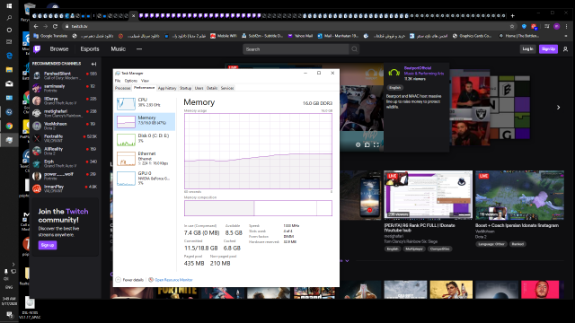Select Ethernet in the performance list
The image size is (575, 323).
click(x=145, y=158)
